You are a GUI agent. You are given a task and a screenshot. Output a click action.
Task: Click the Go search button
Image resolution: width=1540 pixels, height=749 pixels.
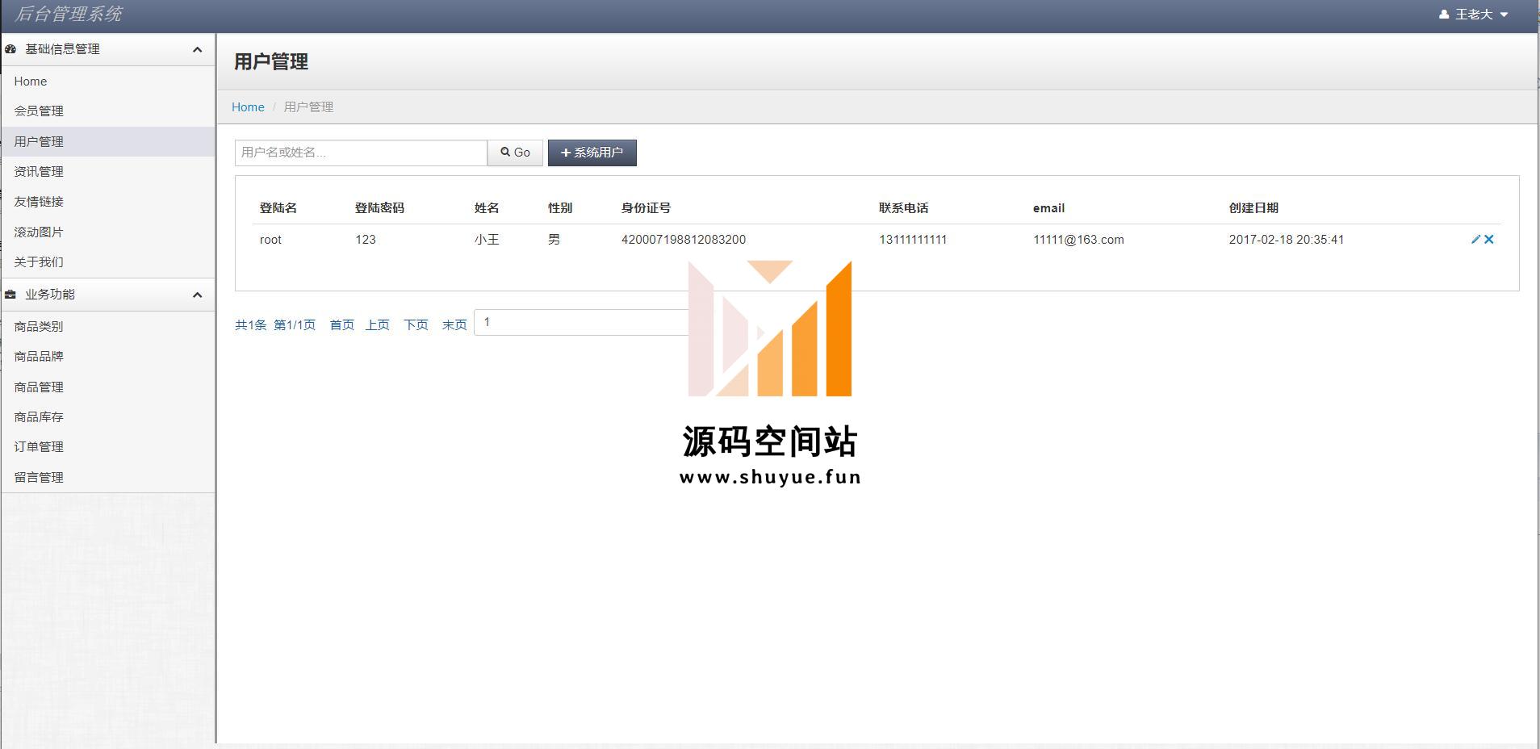tap(515, 153)
